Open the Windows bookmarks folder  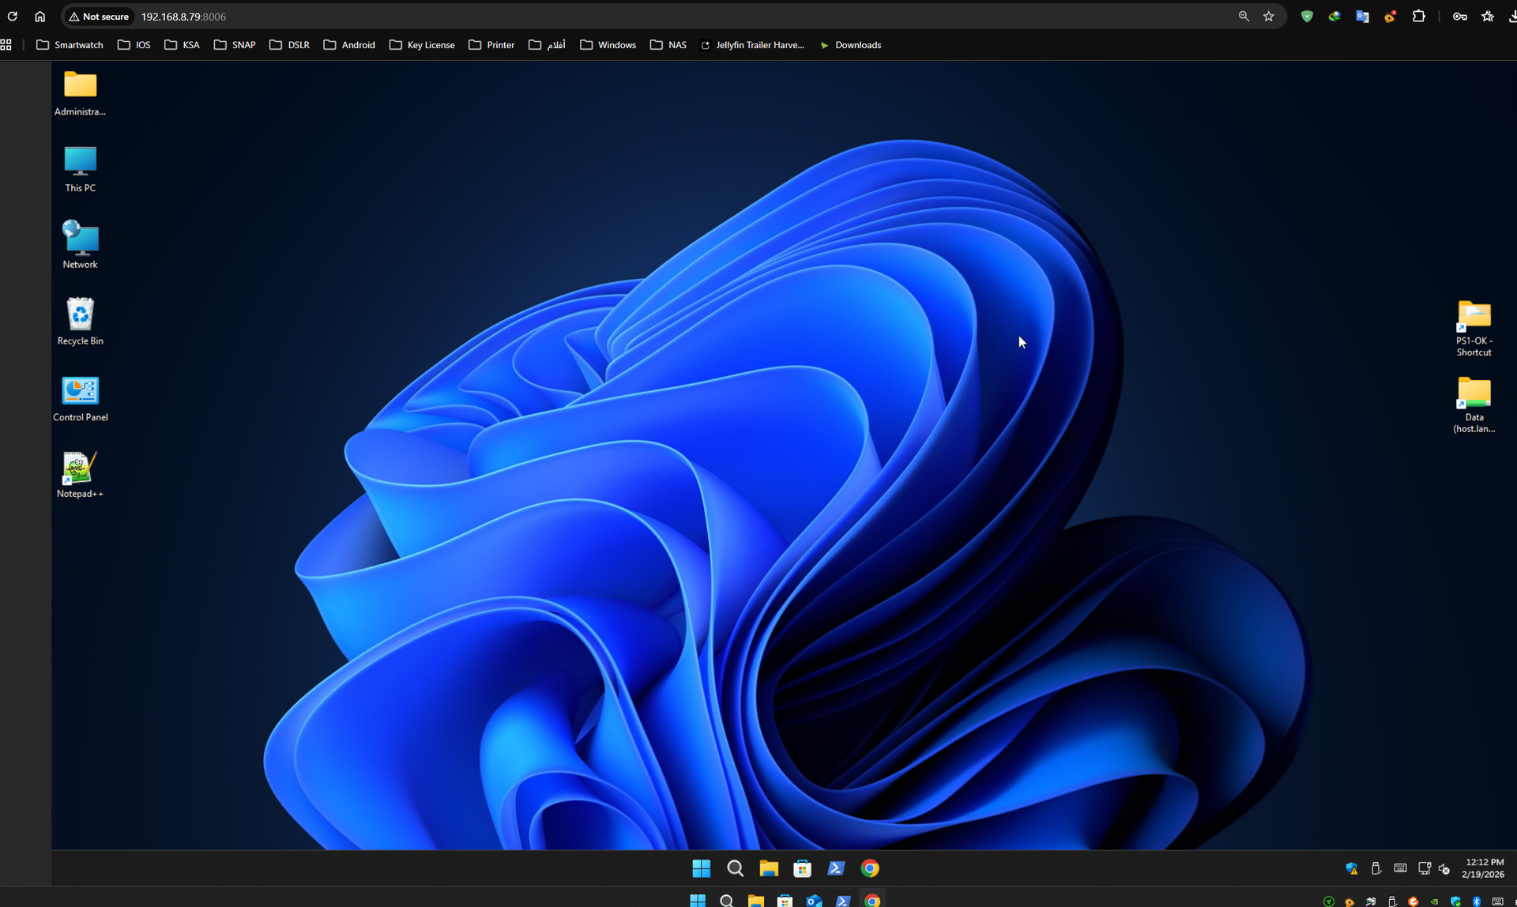pos(608,45)
